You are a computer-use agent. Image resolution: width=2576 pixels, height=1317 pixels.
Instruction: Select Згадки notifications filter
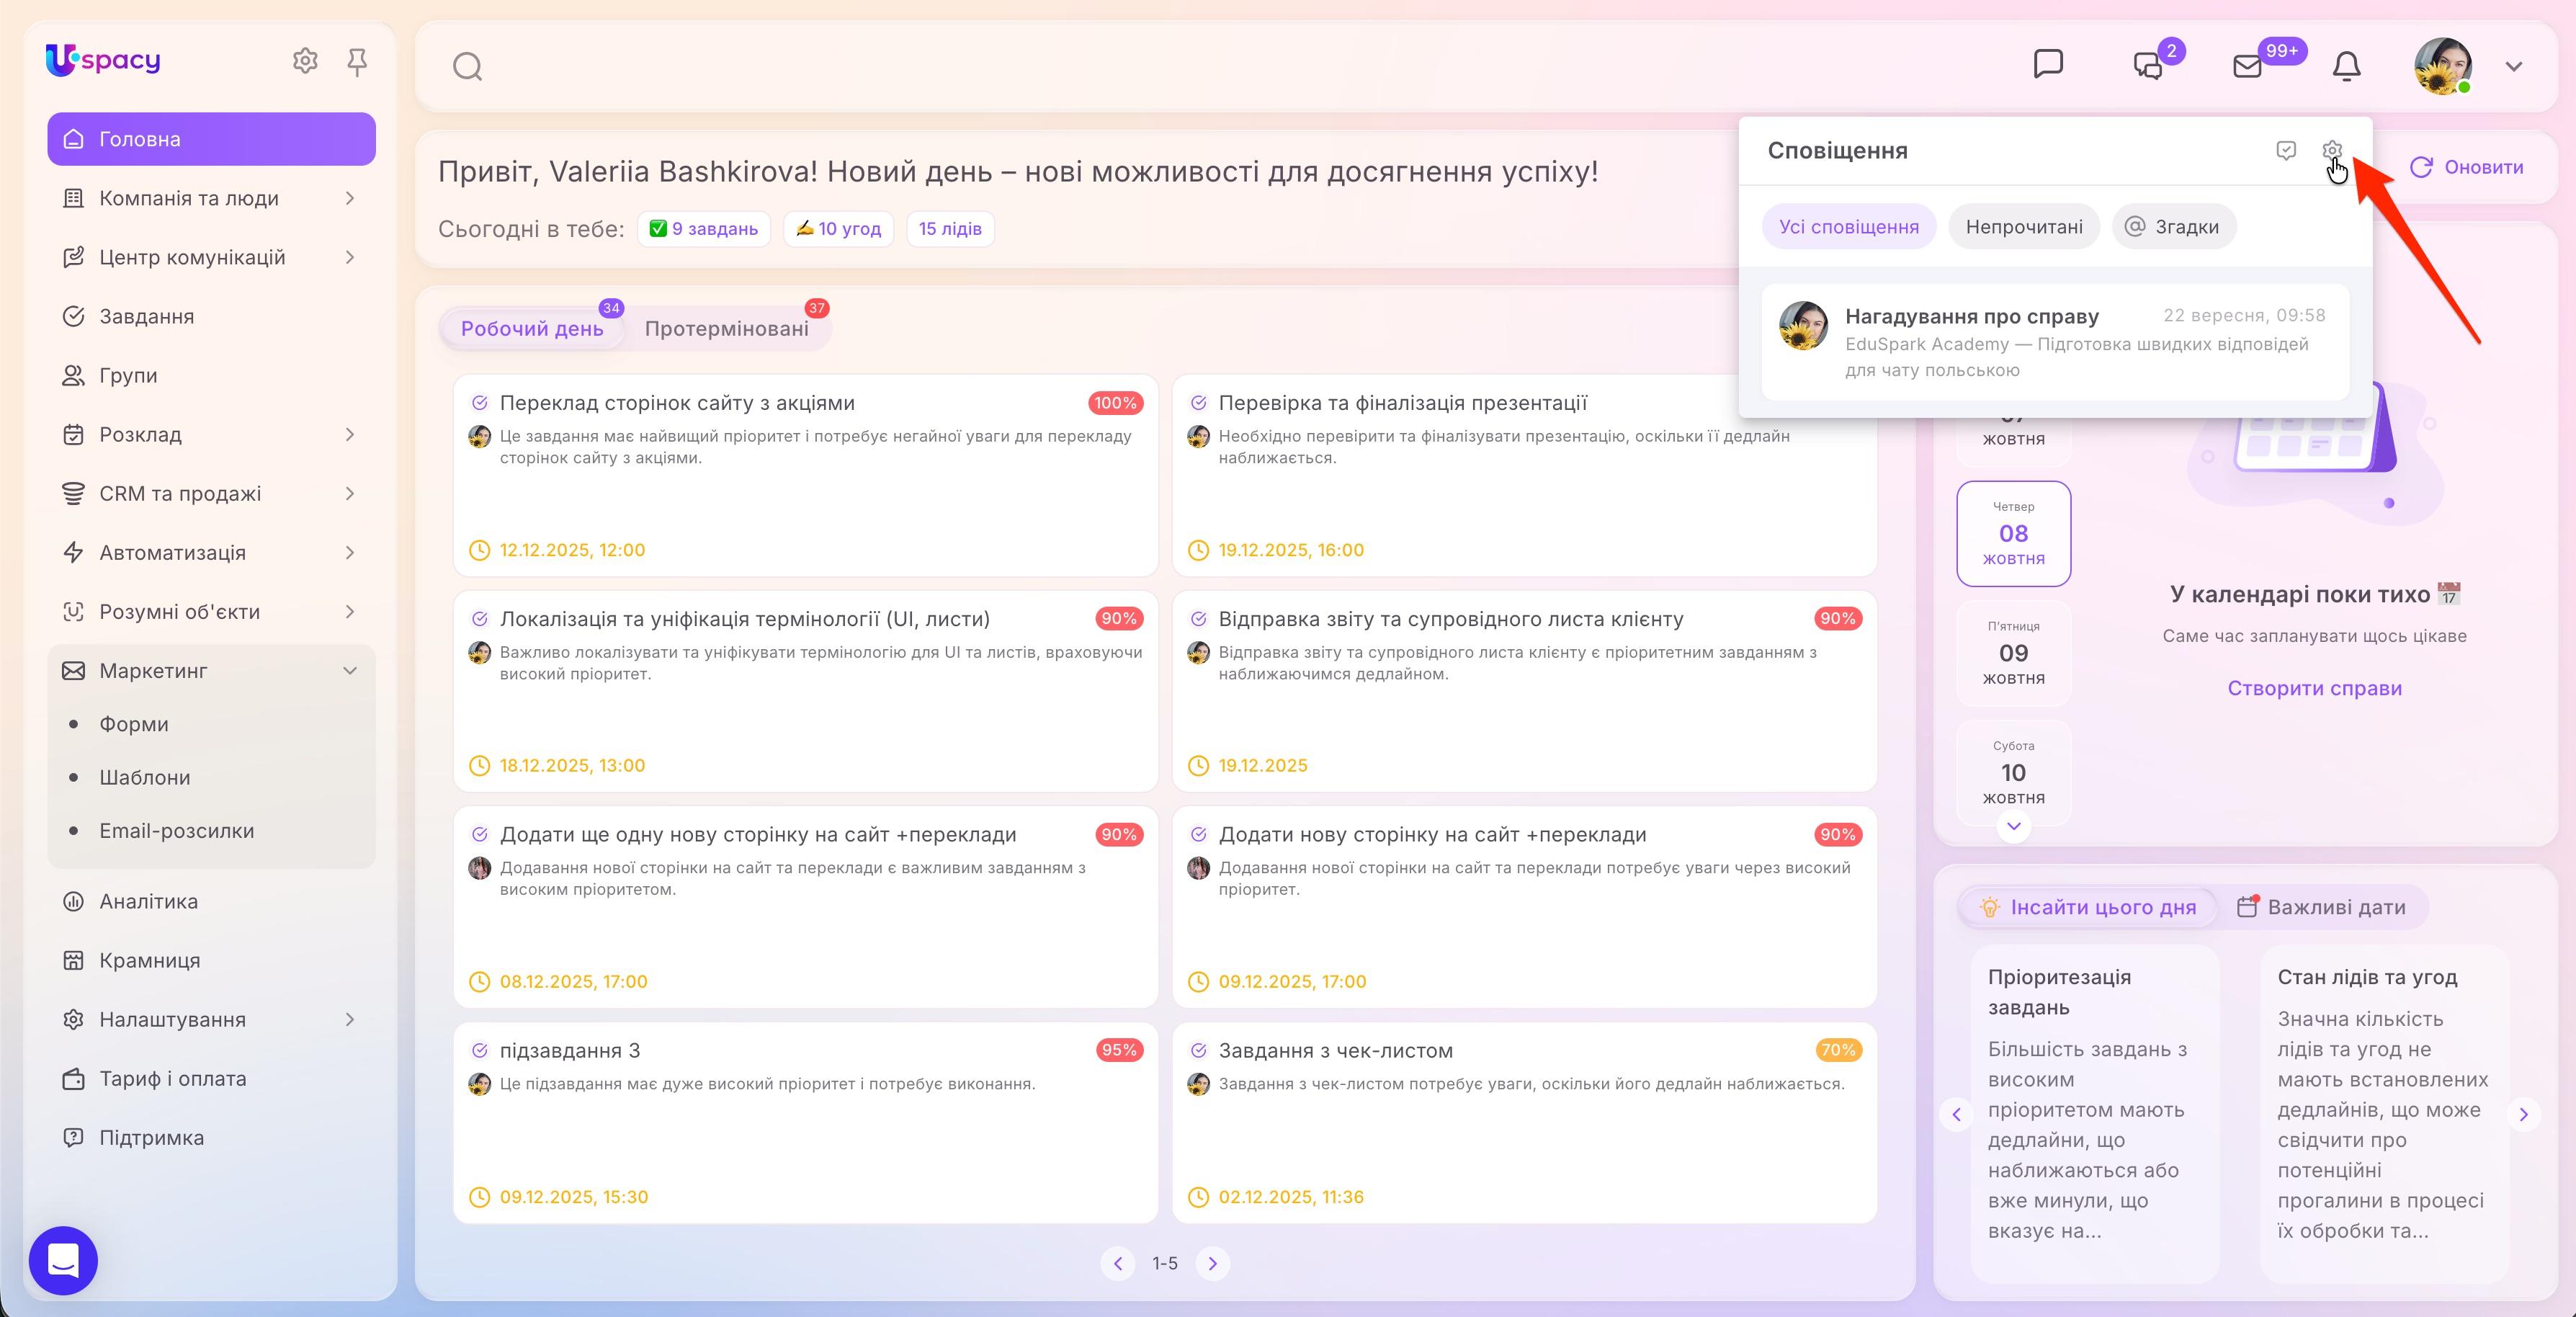pos(2174,226)
